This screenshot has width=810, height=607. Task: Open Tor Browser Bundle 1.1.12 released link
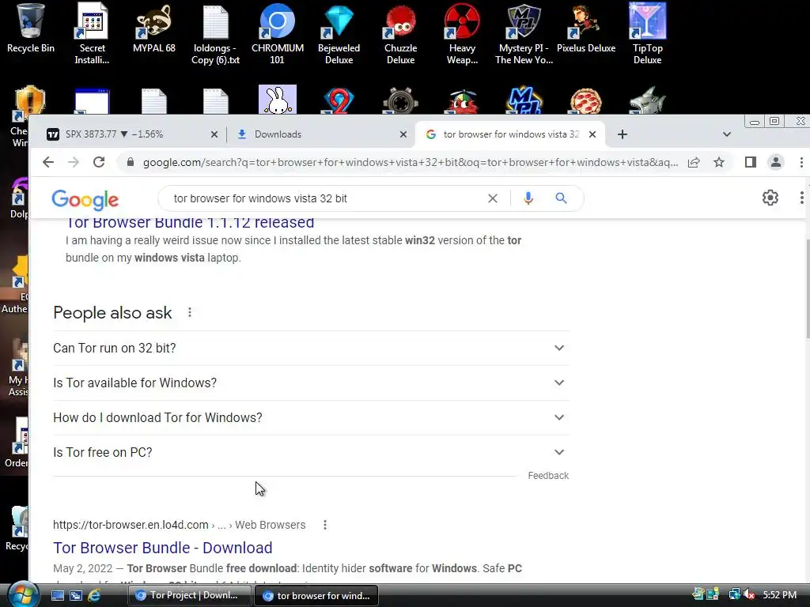click(x=190, y=222)
